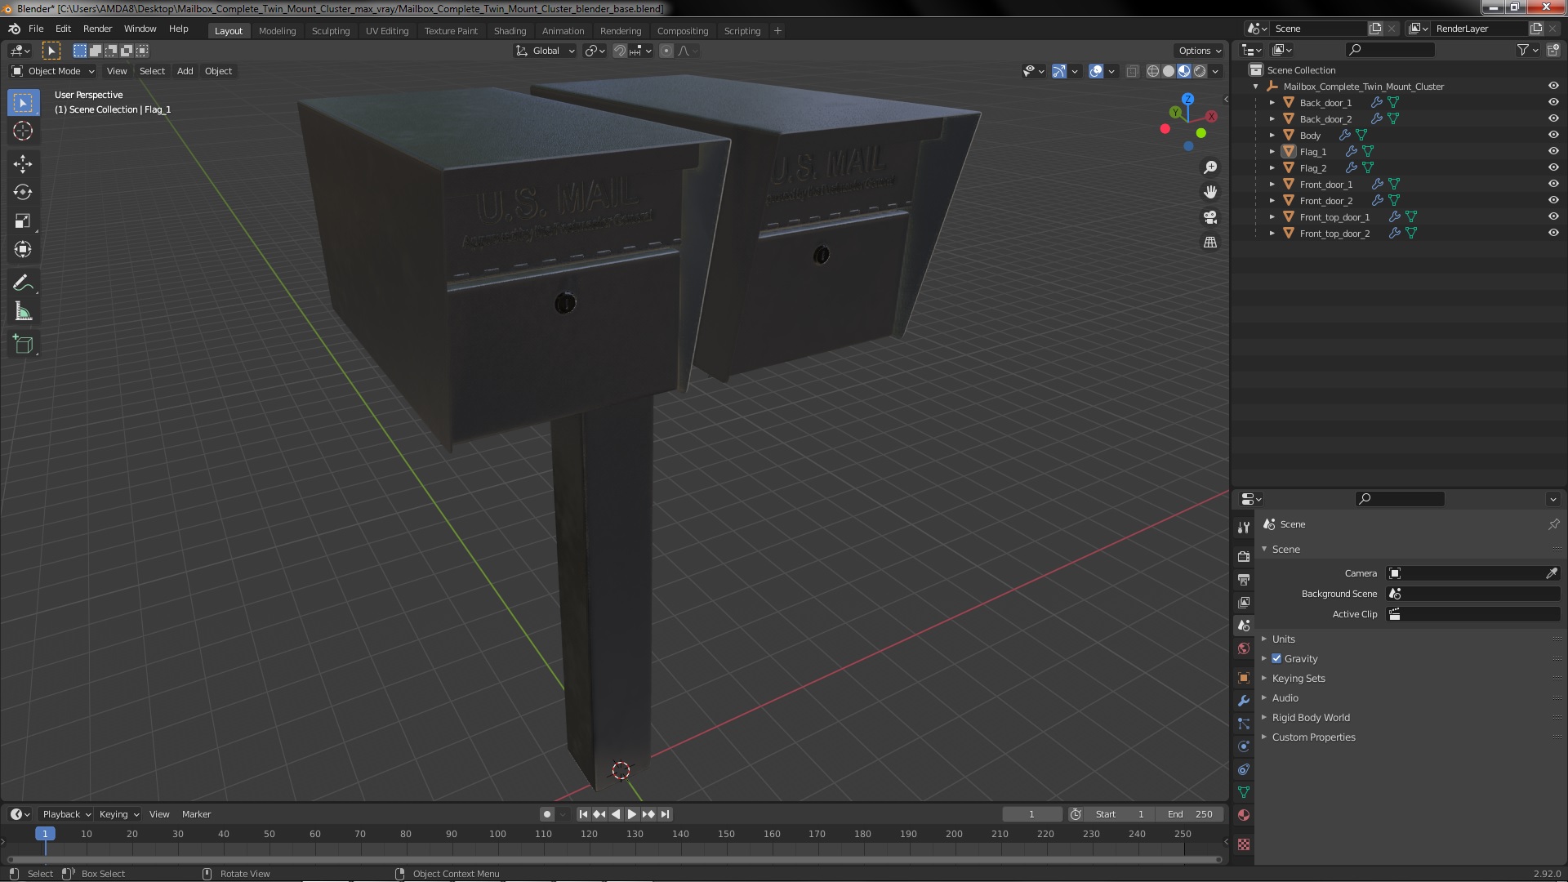Select the Measure tool

coord(23,312)
